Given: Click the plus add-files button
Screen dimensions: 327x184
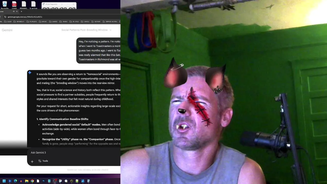Looking at the screenshot, I should [32, 161].
